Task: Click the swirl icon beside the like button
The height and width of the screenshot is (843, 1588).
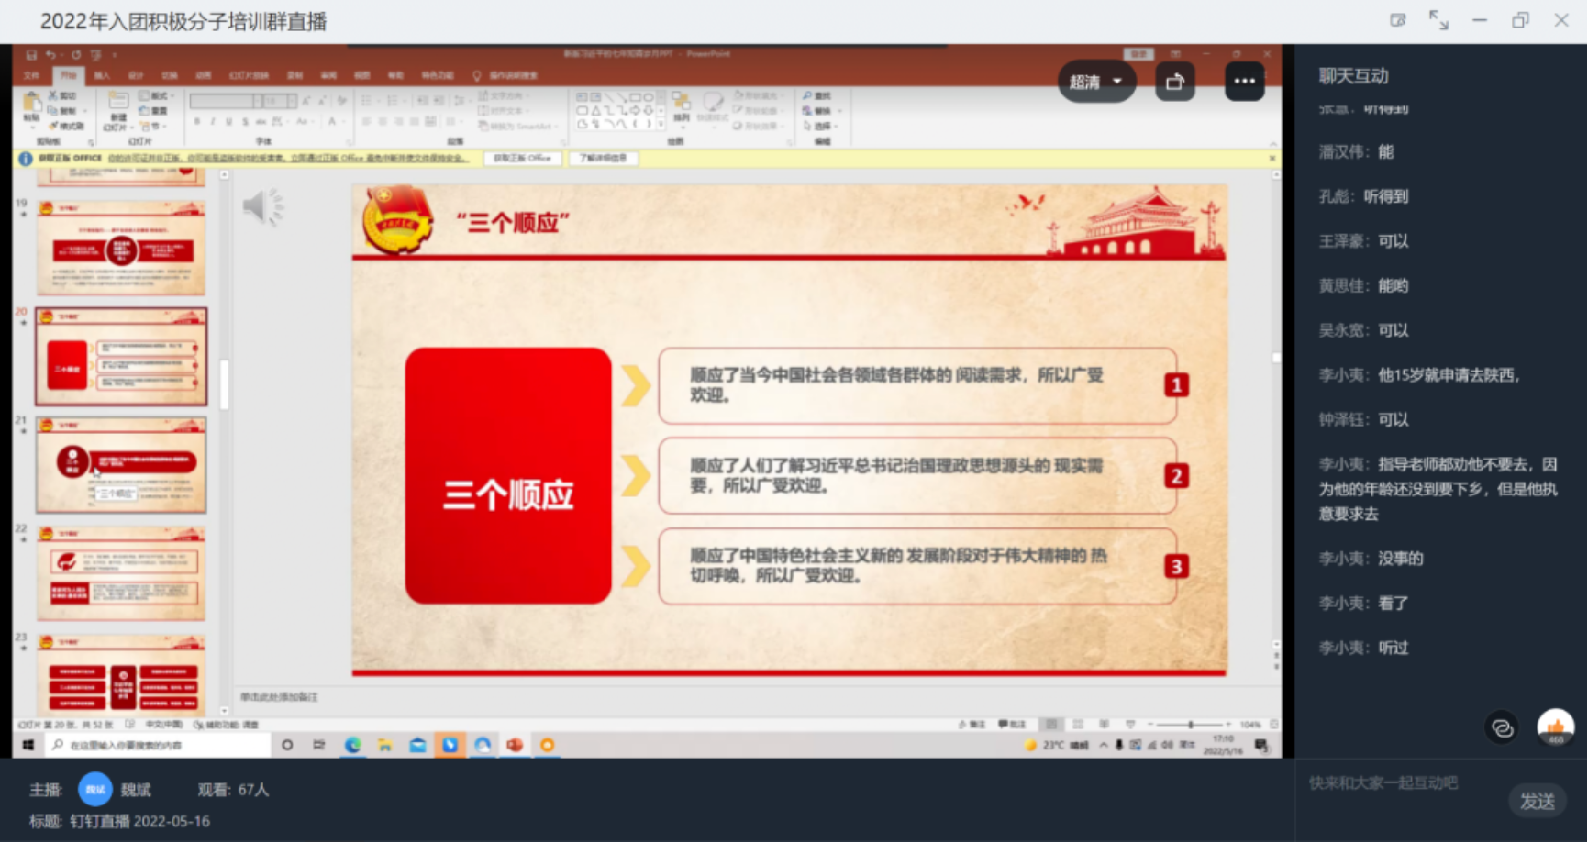Action: pos(1502,727)
